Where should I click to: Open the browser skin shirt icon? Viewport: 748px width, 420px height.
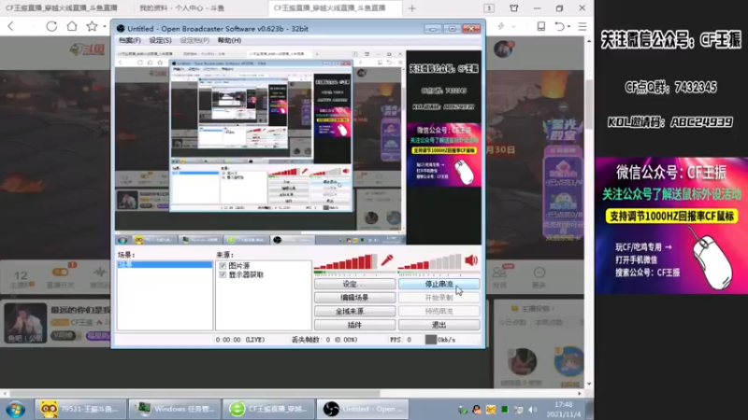point(513,8)
